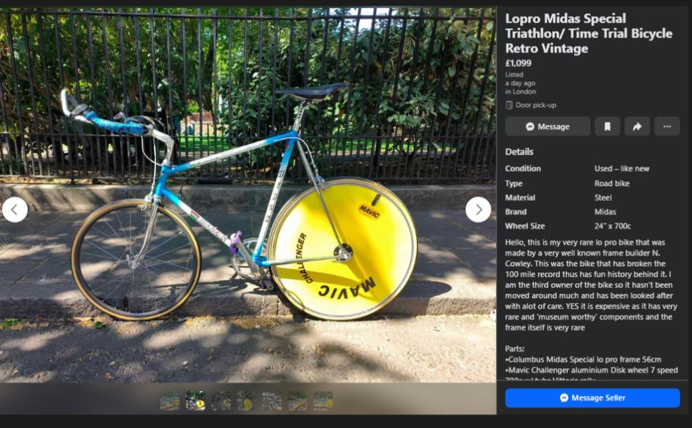Screen dimensions: 692x428
Task: Select the seventh photo thumbnail
Action: pos(323,401)
